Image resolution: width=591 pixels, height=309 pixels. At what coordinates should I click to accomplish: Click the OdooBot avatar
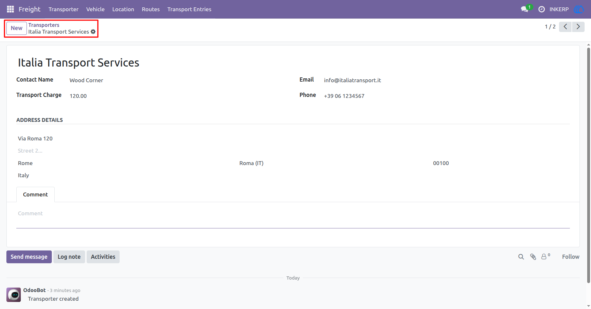pos(14,295)
